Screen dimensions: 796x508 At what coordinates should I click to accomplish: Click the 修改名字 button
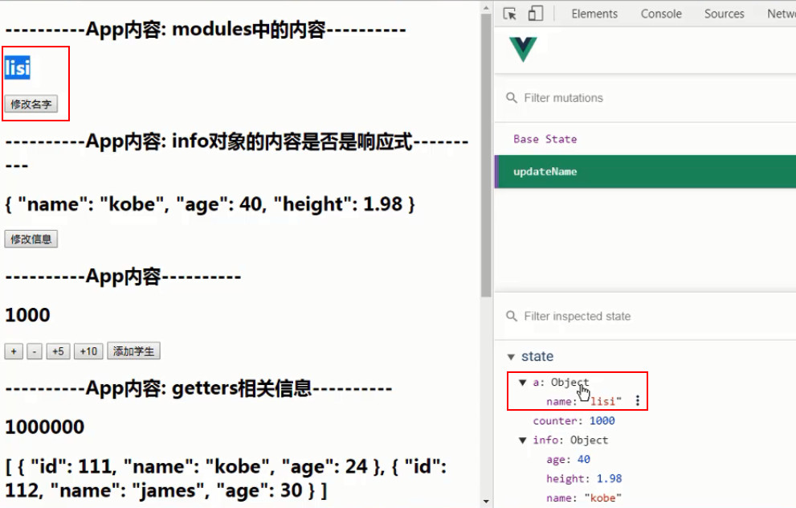[x=31, y=104]
